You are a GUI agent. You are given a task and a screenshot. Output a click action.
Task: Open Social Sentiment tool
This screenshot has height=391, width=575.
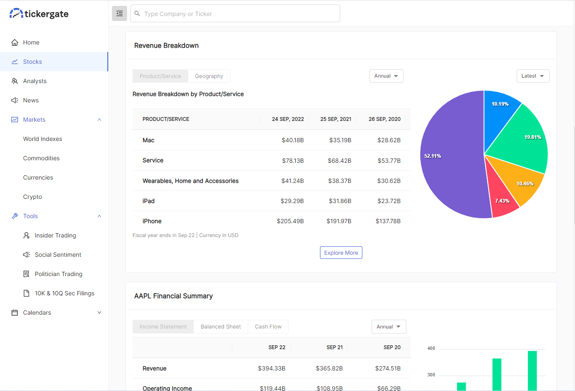[58, 255]
